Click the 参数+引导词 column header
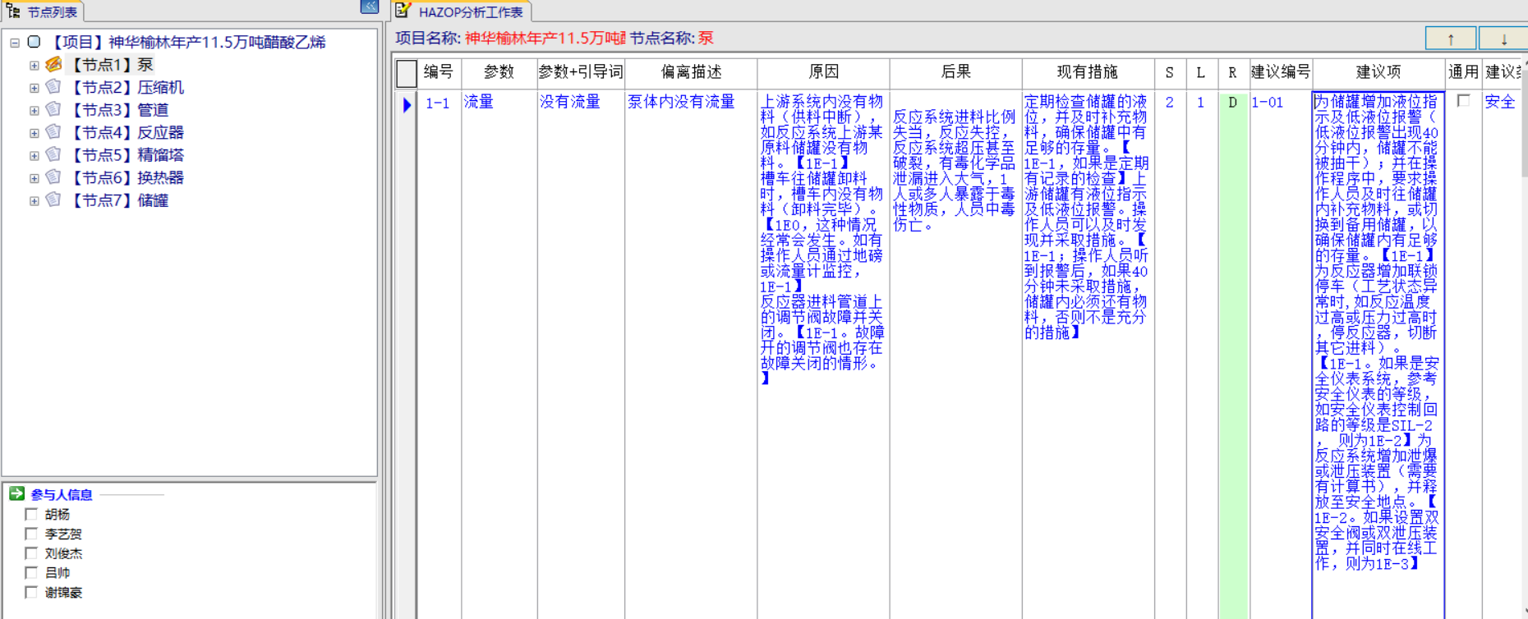 [x=581, y=72]
